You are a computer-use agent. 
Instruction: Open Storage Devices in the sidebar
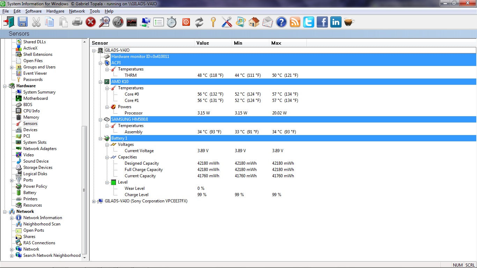tap(38, 167)
